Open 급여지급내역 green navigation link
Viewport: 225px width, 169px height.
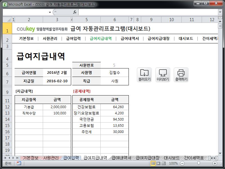[x=101, y=39]
